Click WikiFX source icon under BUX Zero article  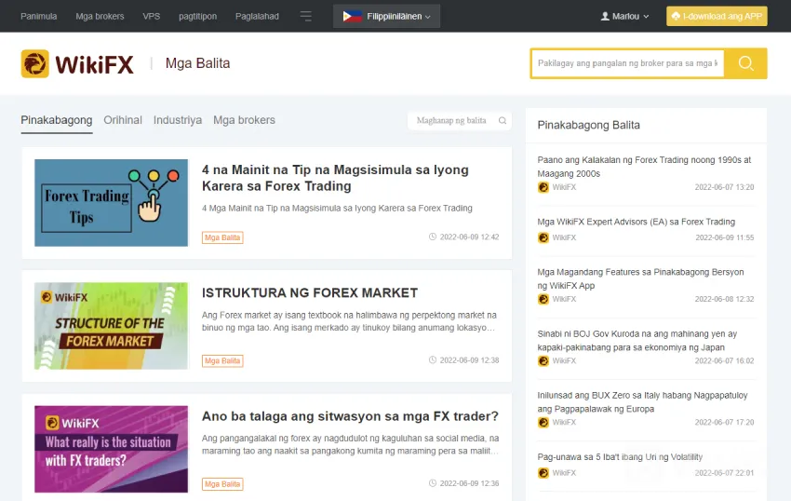coord(543,422)
